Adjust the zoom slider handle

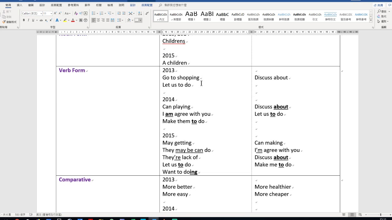click(x=380, y=215)
